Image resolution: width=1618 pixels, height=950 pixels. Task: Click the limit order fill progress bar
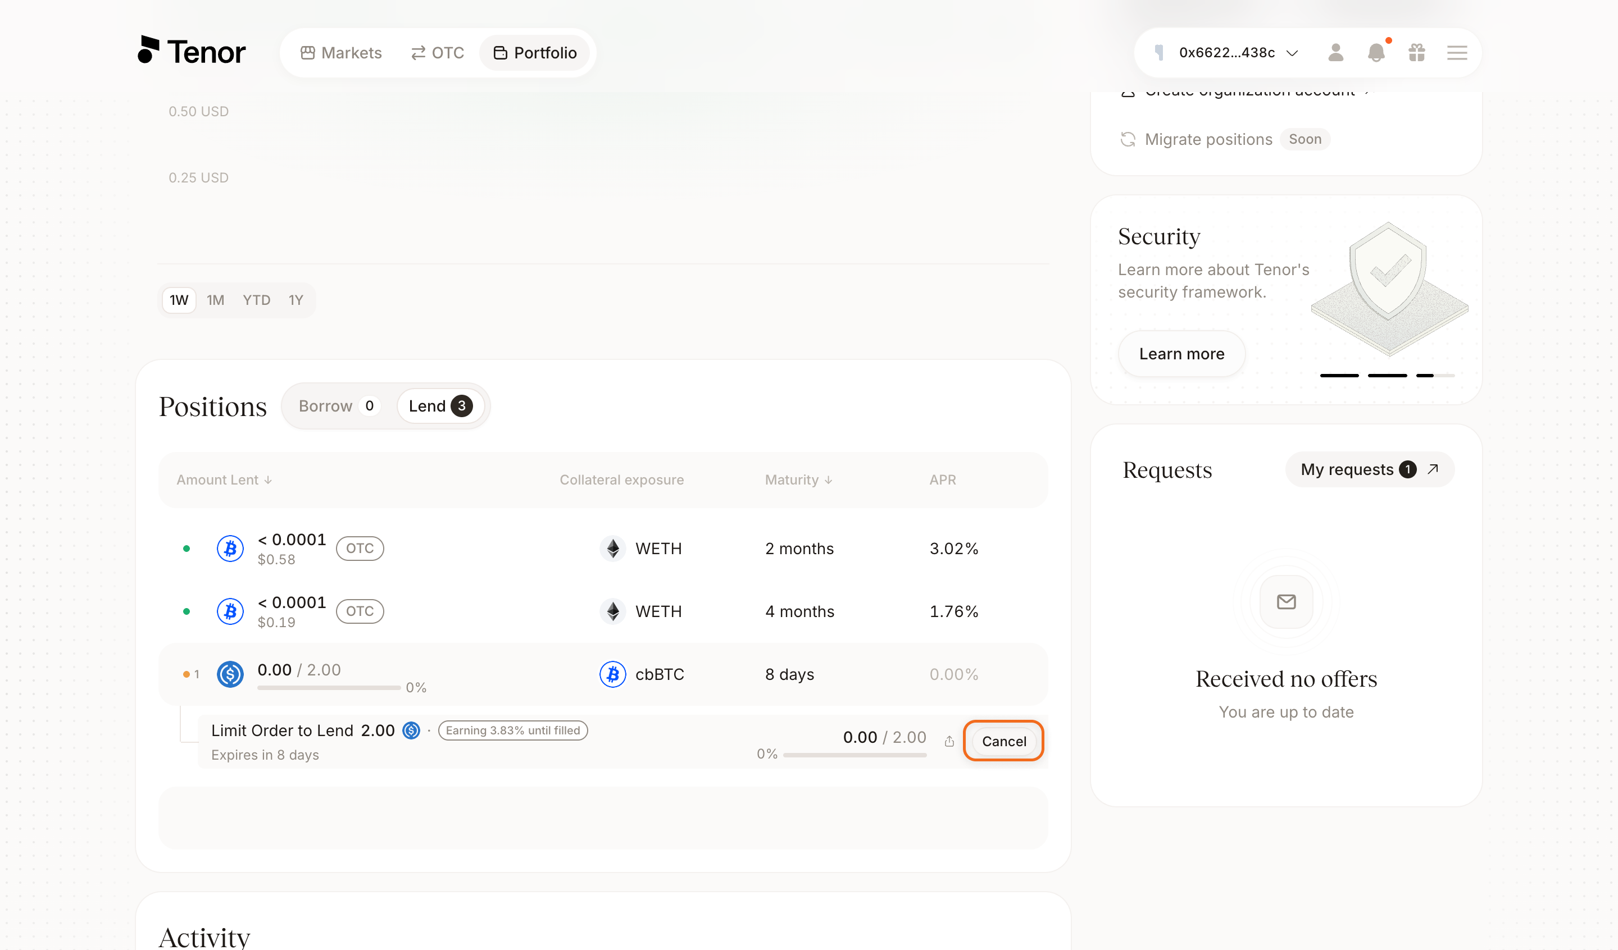click(x=855, y=755)
